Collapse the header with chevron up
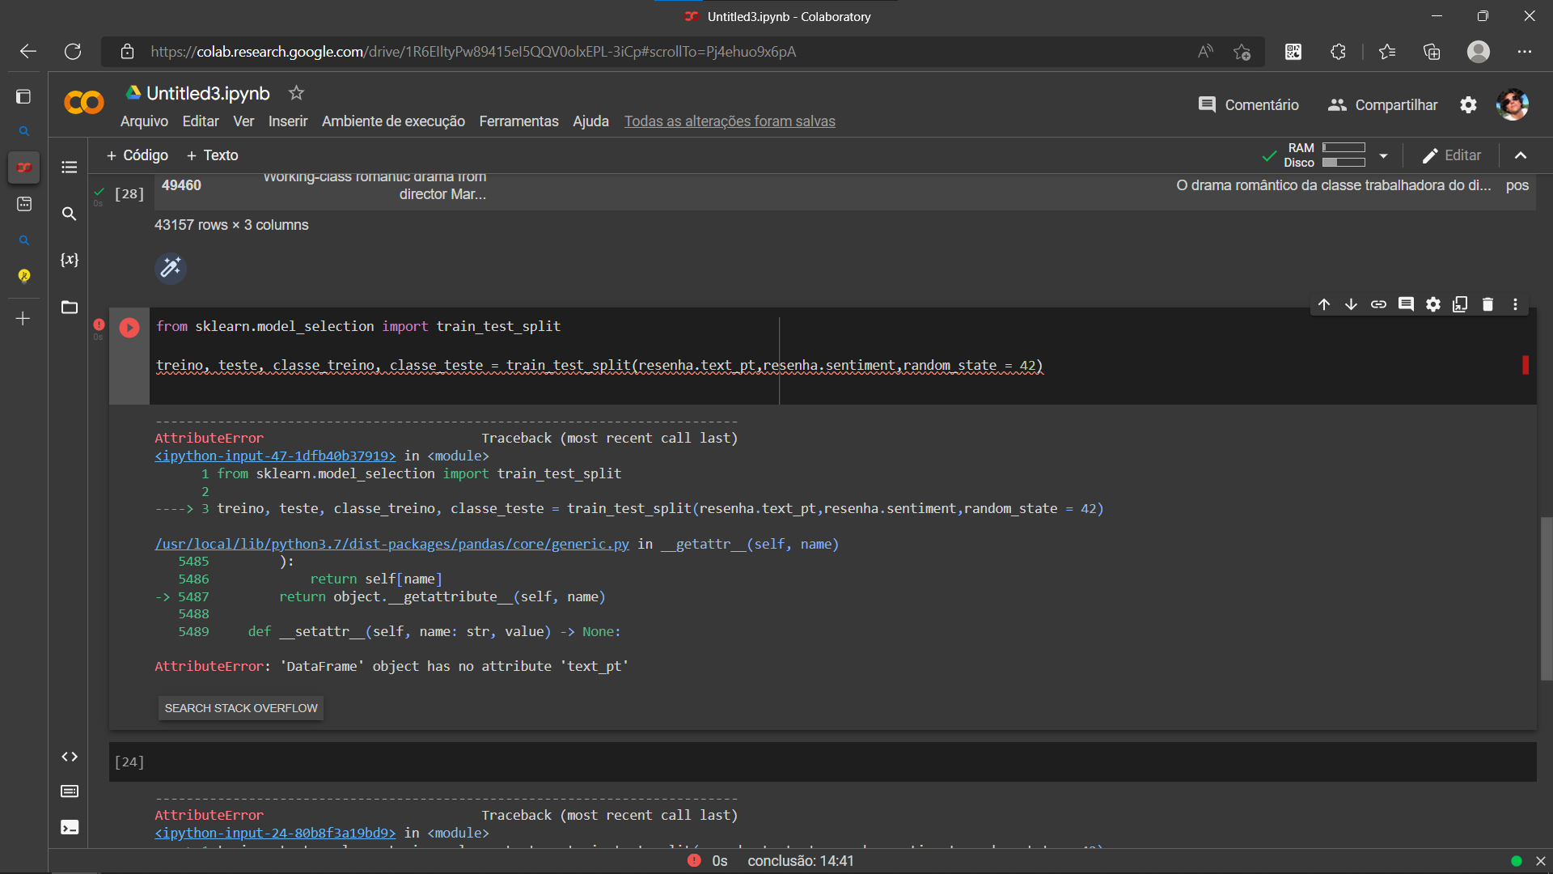1553x874 pixels. [x=1521, y=155]
